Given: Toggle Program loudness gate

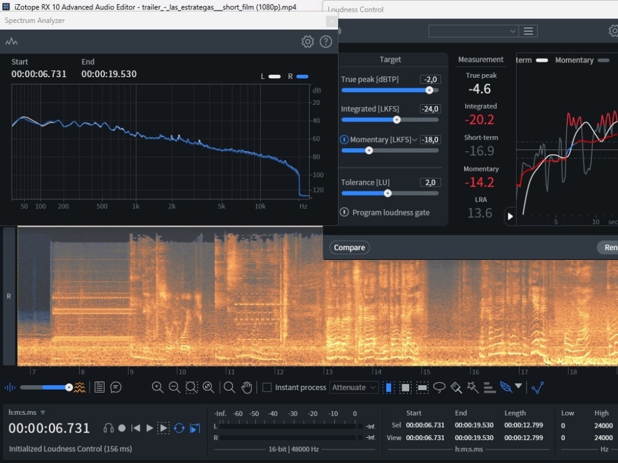Looking at the screenshot, I should [x=344, y=212].
